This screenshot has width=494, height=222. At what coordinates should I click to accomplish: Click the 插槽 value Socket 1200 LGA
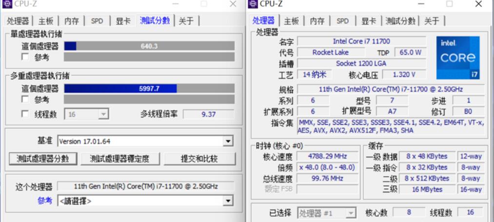(x=362, y=63)
